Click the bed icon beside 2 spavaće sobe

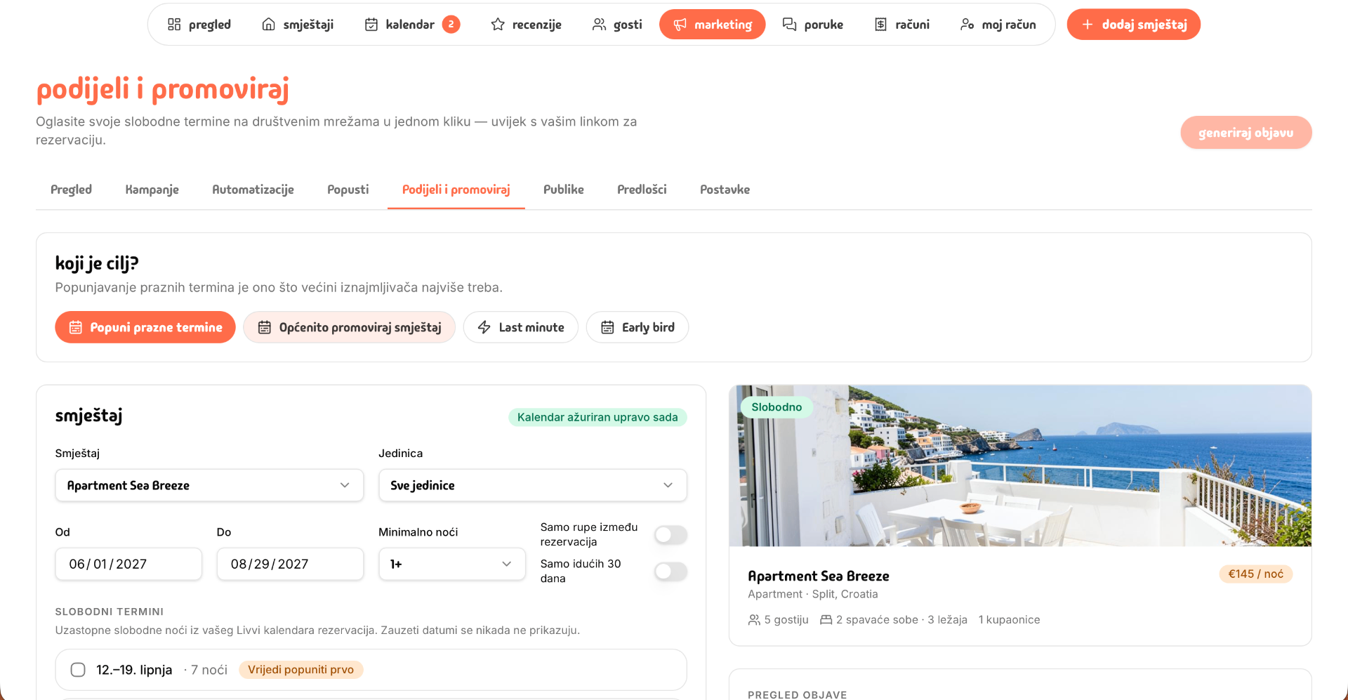tap(826, 620)
